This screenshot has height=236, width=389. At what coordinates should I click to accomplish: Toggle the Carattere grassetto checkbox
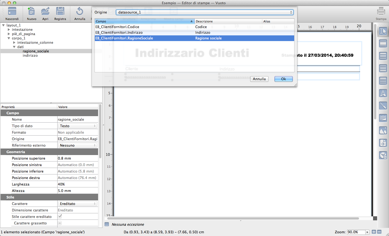tap(60, 223)
